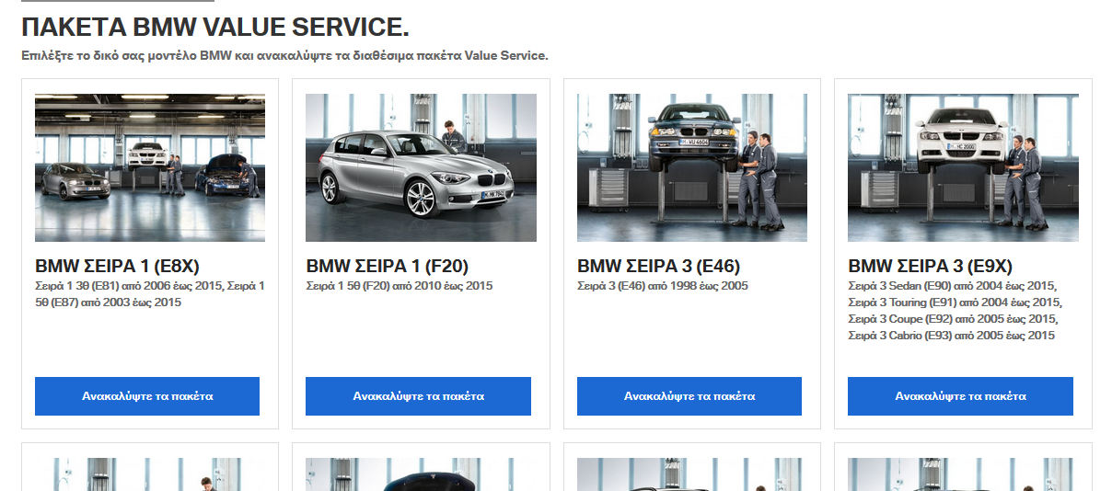Screen dimensions: 1112x491
Task: Open the BMW Σειρά 1 (E8X) workshop photo
Action: point(150,167)
